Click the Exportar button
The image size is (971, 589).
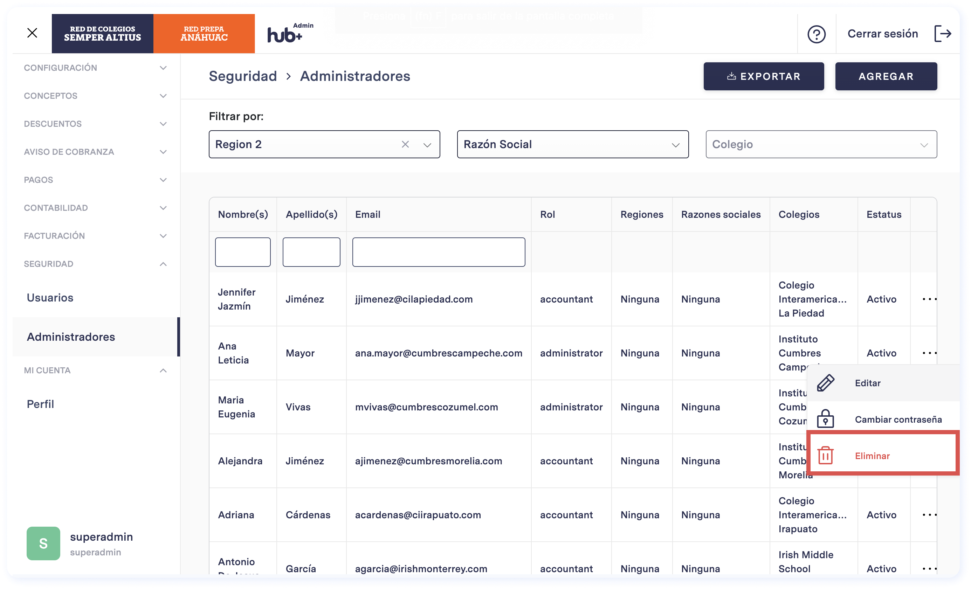(763, 76)
